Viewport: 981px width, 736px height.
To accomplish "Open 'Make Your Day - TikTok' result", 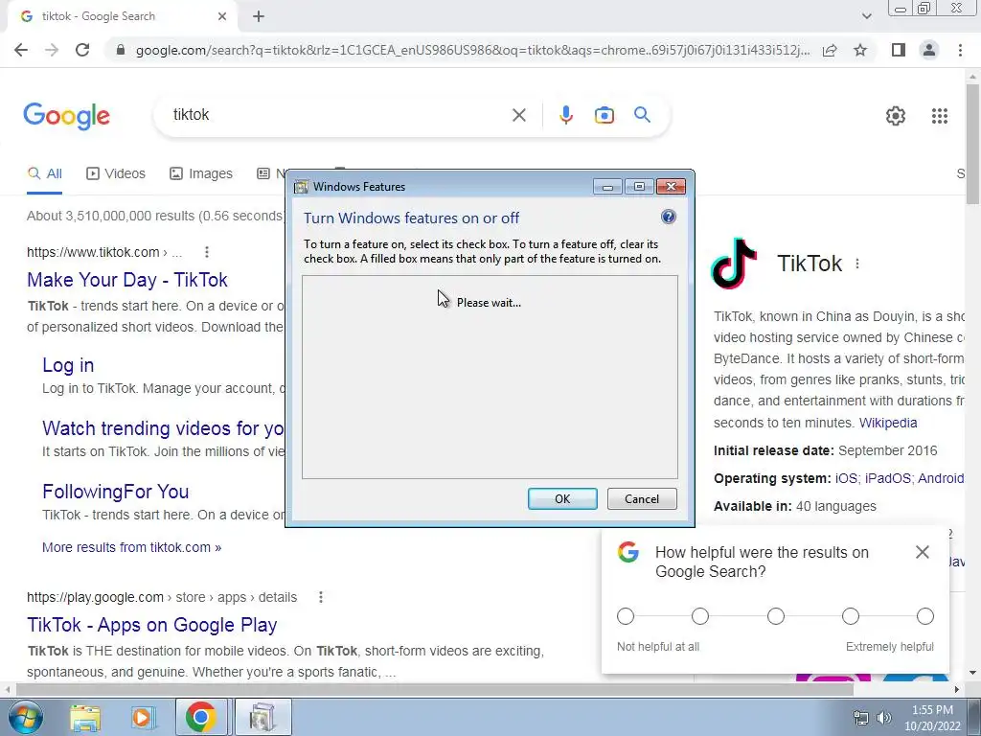I will (x=127, y=280).
